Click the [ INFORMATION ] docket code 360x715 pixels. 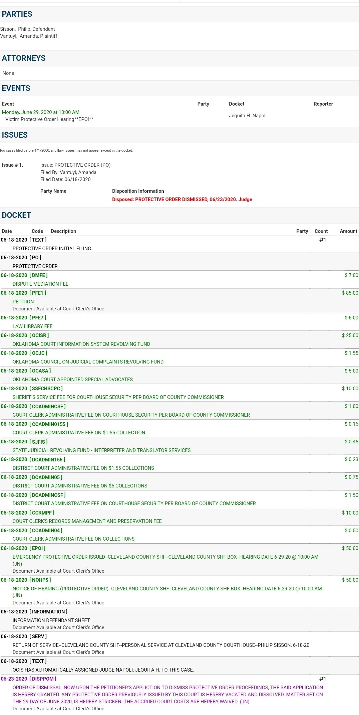(x=48, y=612)
